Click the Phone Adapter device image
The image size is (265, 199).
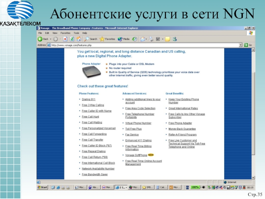[x=91, y=72]
